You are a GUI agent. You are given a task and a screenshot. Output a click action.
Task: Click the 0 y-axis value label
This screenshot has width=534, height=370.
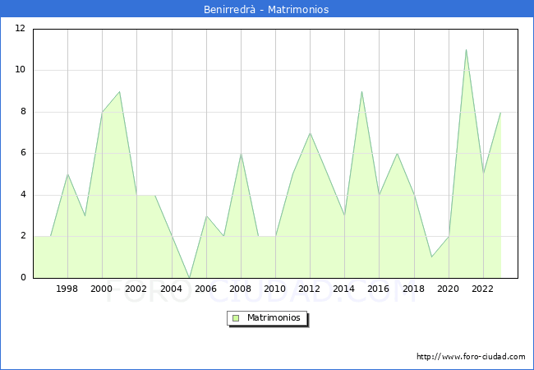click(x=23, y=278)
